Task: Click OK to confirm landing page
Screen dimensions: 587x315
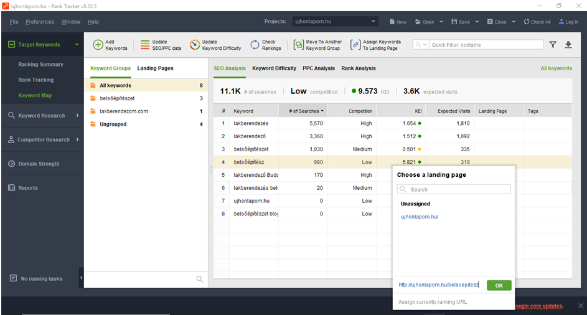Action: click(x=499, y=285)
